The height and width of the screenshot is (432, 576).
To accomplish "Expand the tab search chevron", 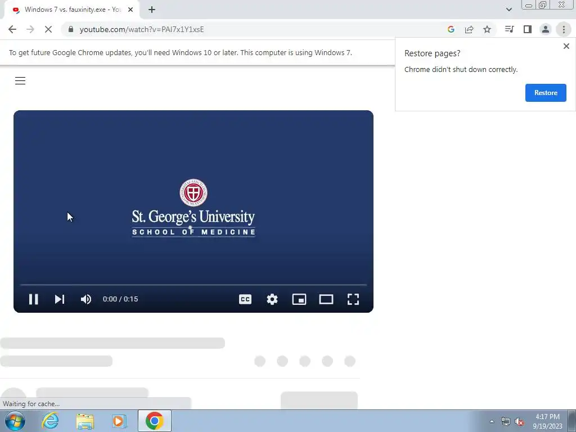I will 508,10.
